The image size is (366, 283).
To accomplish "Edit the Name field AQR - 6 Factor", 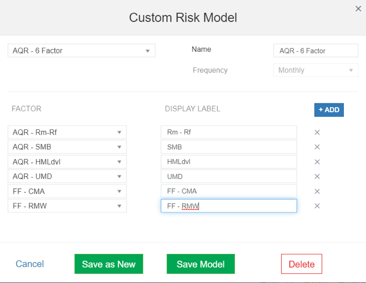I will [316, 51].
